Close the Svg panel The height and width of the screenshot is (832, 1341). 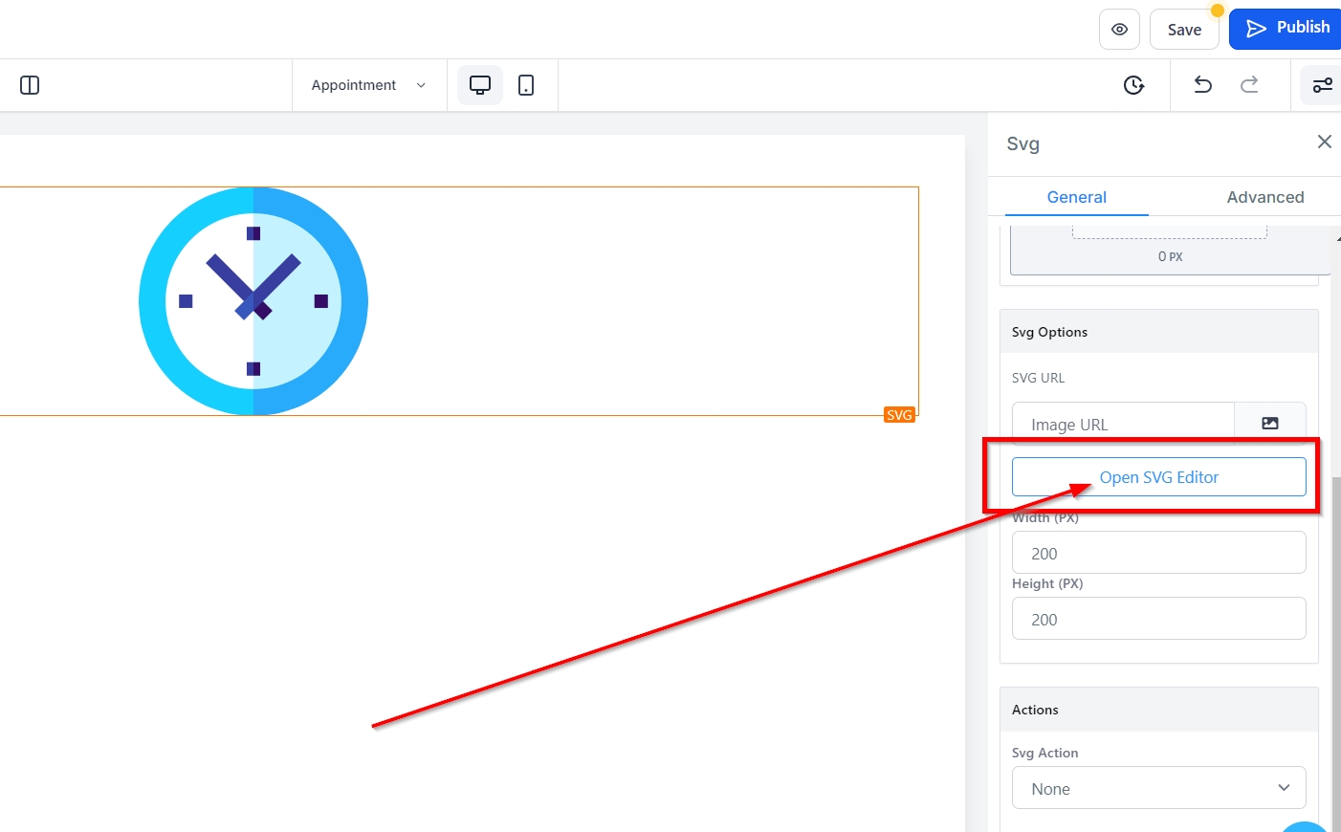[1324, 142]
